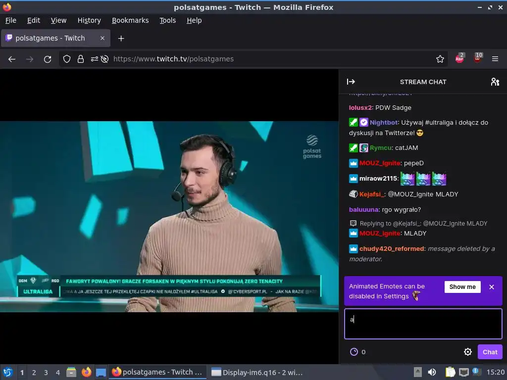Image resolution: width=507 pixels, height=380 pixels.
Task: Click the address bar URL
Action: point(173,59)
